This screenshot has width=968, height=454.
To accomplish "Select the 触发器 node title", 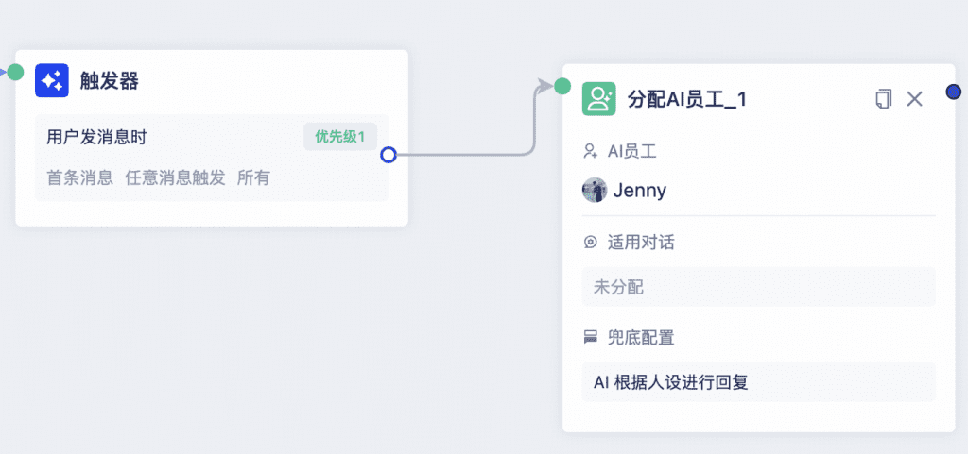I will coord(110,80).
